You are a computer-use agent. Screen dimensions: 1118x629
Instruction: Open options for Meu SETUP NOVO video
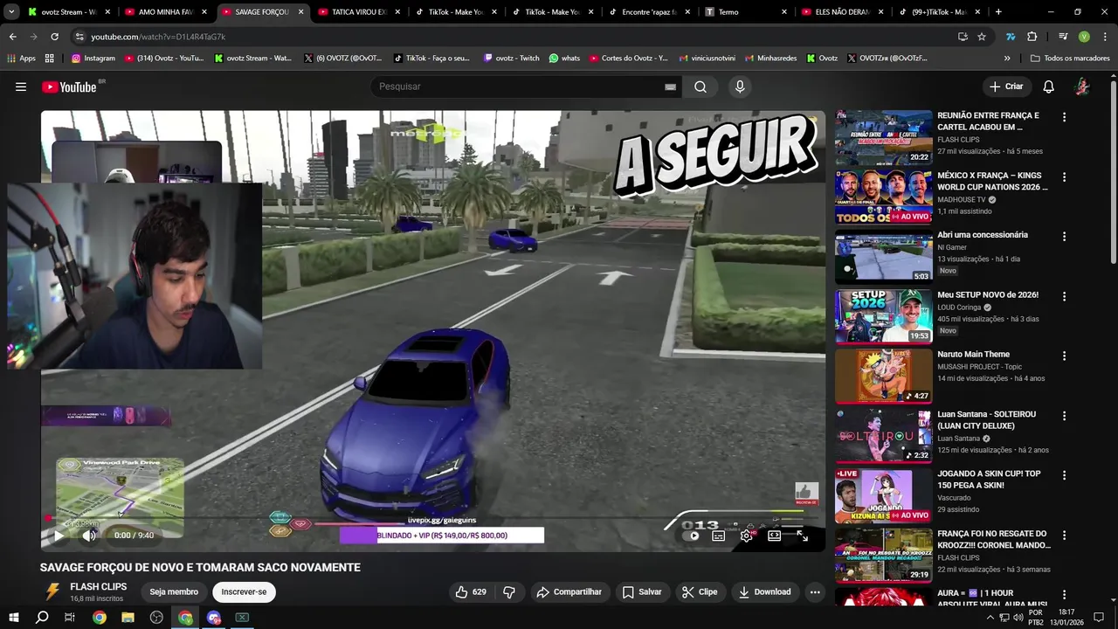pyautogui.click(x=1064, y=296)
